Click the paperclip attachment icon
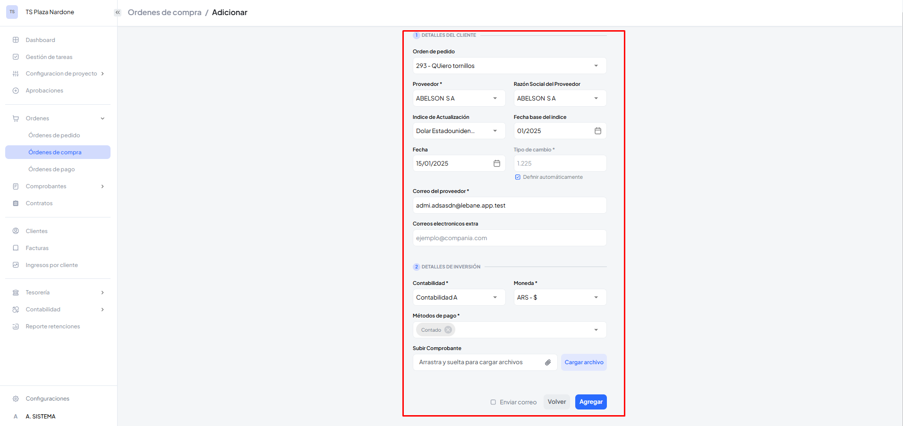 tap(548, 362)
